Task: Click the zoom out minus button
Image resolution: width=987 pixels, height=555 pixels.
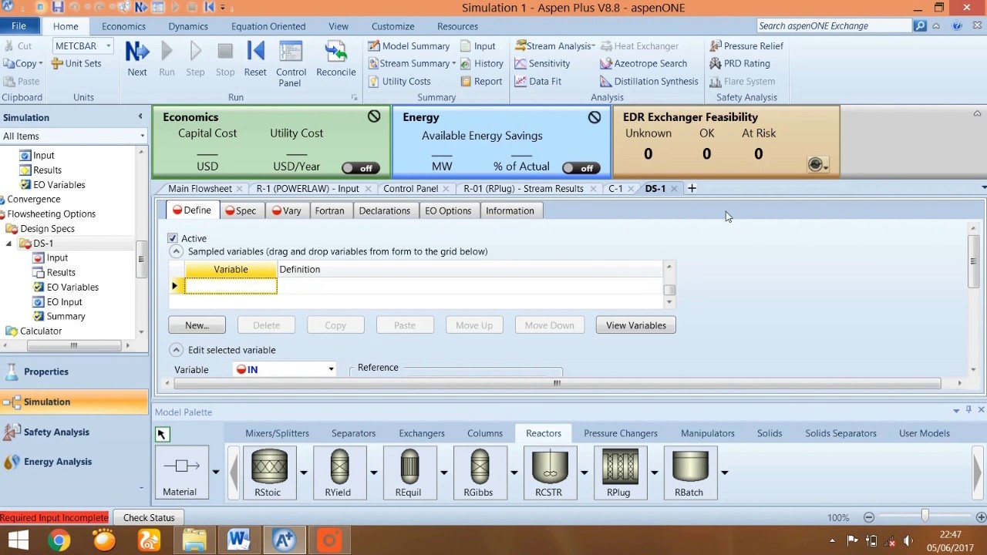Action: click(x=869, y=517)
